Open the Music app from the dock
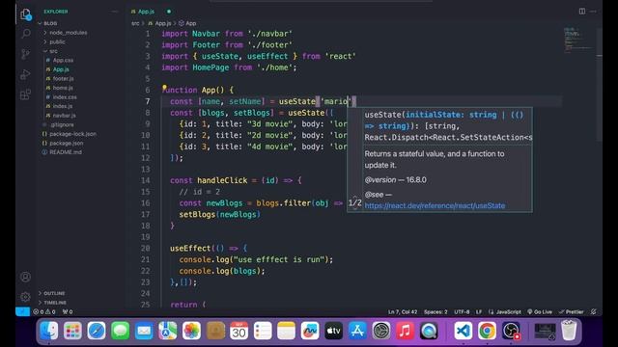618x347 pixels. (405, 331)
